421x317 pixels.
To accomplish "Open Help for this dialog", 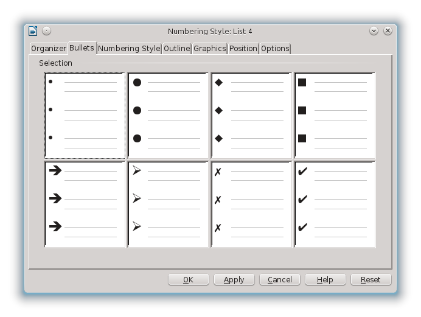I will click(x=325, y=280).
